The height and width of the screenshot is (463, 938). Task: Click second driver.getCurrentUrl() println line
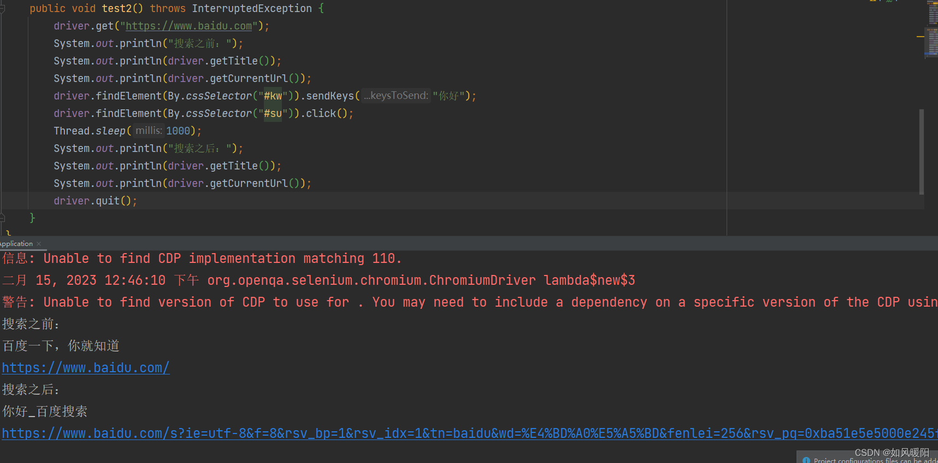click(182, 184)
